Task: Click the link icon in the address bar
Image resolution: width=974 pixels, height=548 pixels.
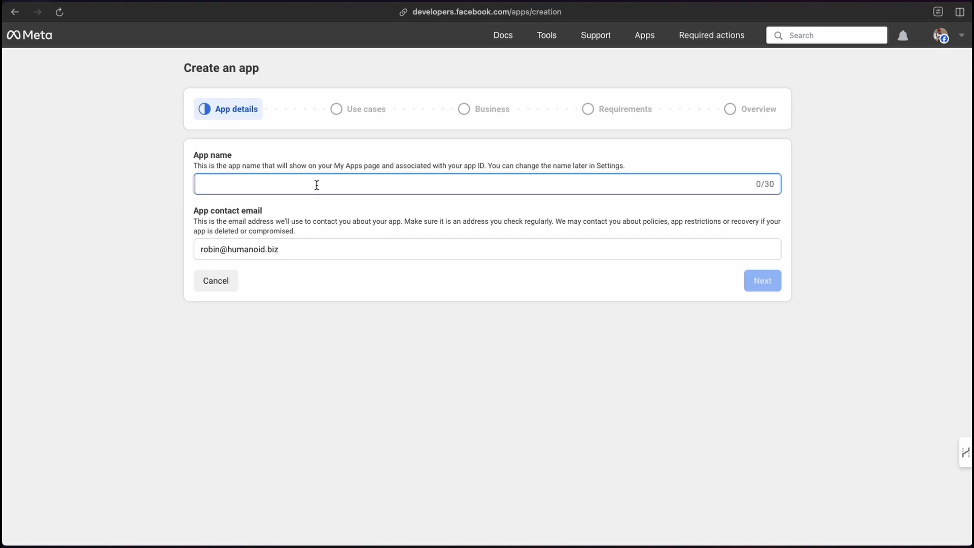Action: click(x=403, y=12)
